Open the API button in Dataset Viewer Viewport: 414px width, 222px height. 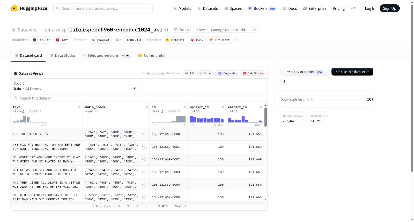tap(189, 73)
